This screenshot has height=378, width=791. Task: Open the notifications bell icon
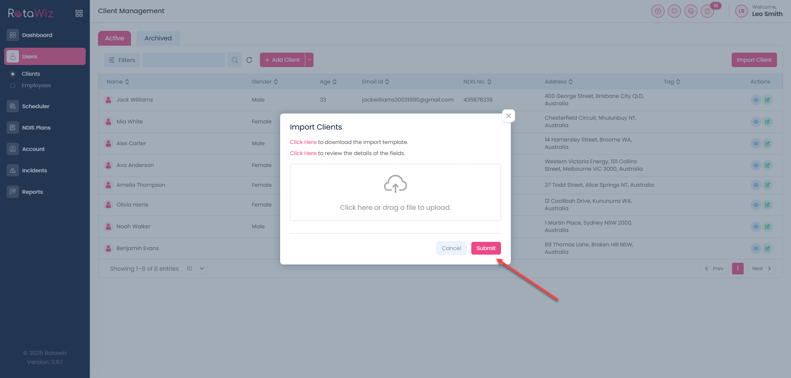(x=707, y=11)
